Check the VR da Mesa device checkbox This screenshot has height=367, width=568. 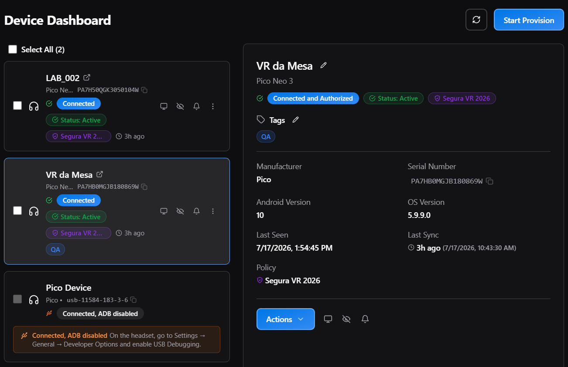(x=17, y=211)
